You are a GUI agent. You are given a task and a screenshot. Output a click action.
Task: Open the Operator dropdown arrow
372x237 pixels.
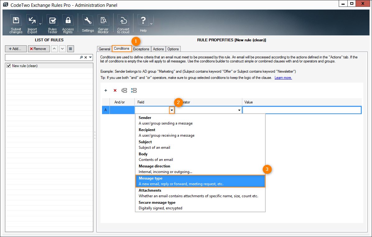click(239, 110)
